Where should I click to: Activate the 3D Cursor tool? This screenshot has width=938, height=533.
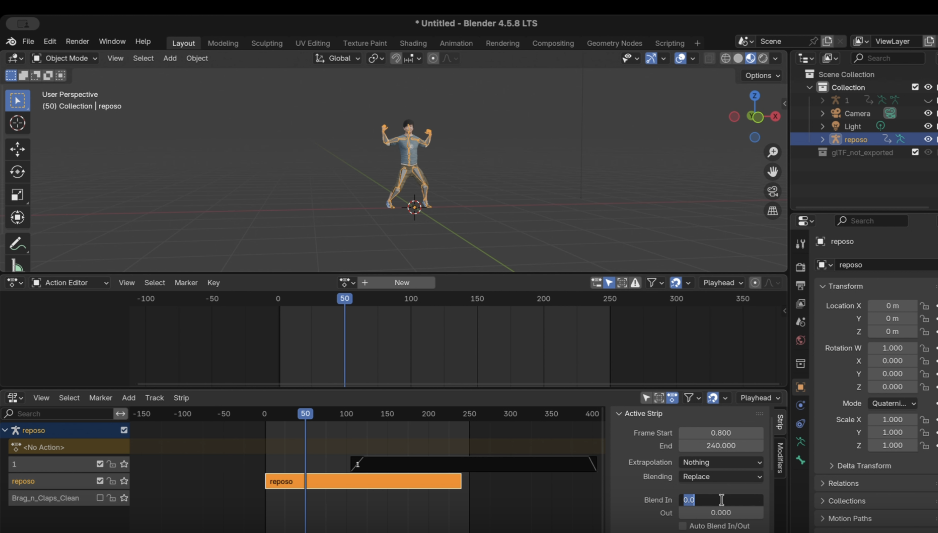tap(17, 123)
